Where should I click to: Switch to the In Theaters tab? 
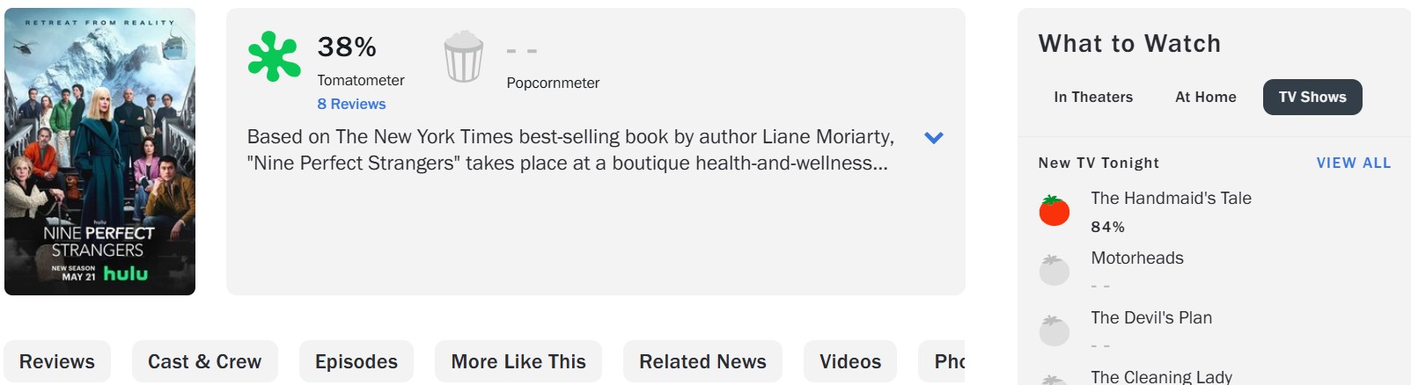(x=1093, y=97)
